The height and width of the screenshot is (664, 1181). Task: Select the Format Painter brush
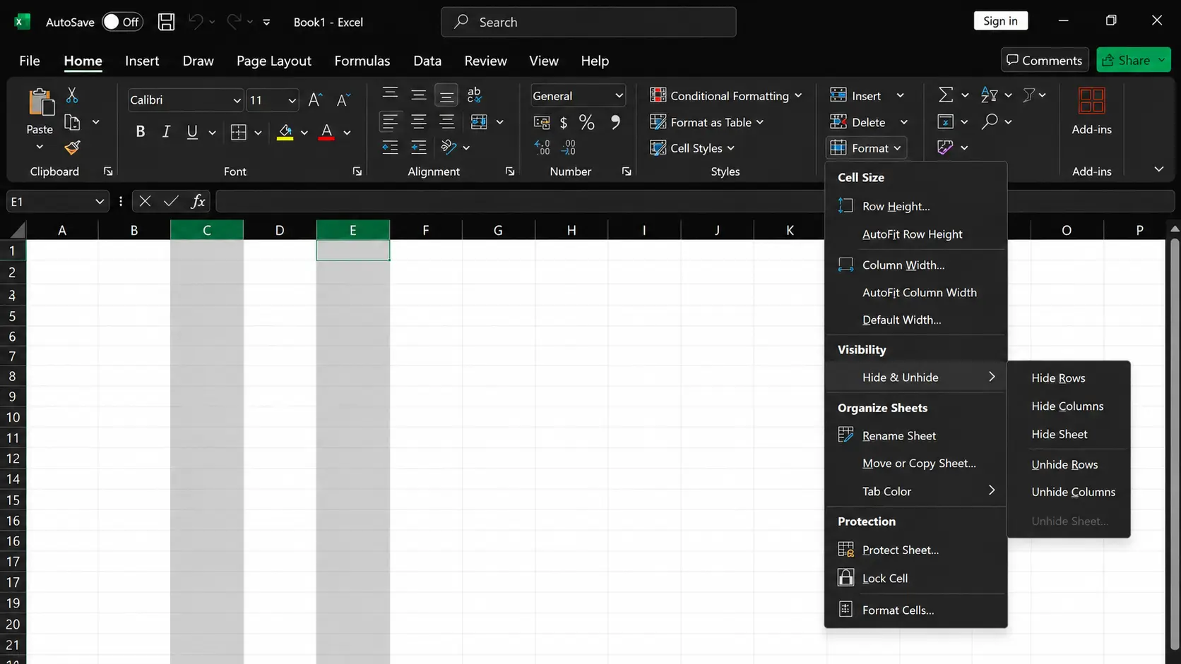click(72, 147)
